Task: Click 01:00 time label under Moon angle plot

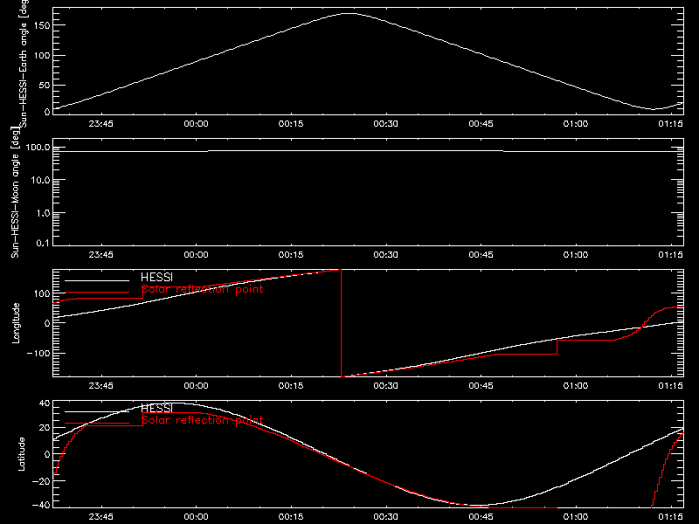Action: 576,255
